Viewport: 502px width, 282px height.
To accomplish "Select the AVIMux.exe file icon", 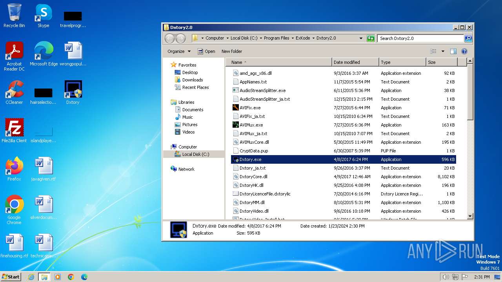I will (236, 125).
